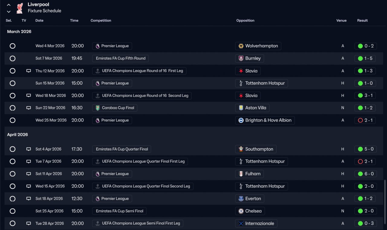The height and width of the screenshot is (230, 387).
Task: Open Tottenham Hotspur from Tue 7 Apr row
Action: click(x=262, y=161)
